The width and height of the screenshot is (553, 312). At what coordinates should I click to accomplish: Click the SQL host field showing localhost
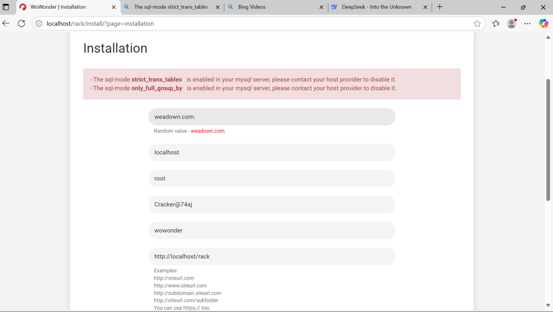pyautogui.click(x=272, y=152)
